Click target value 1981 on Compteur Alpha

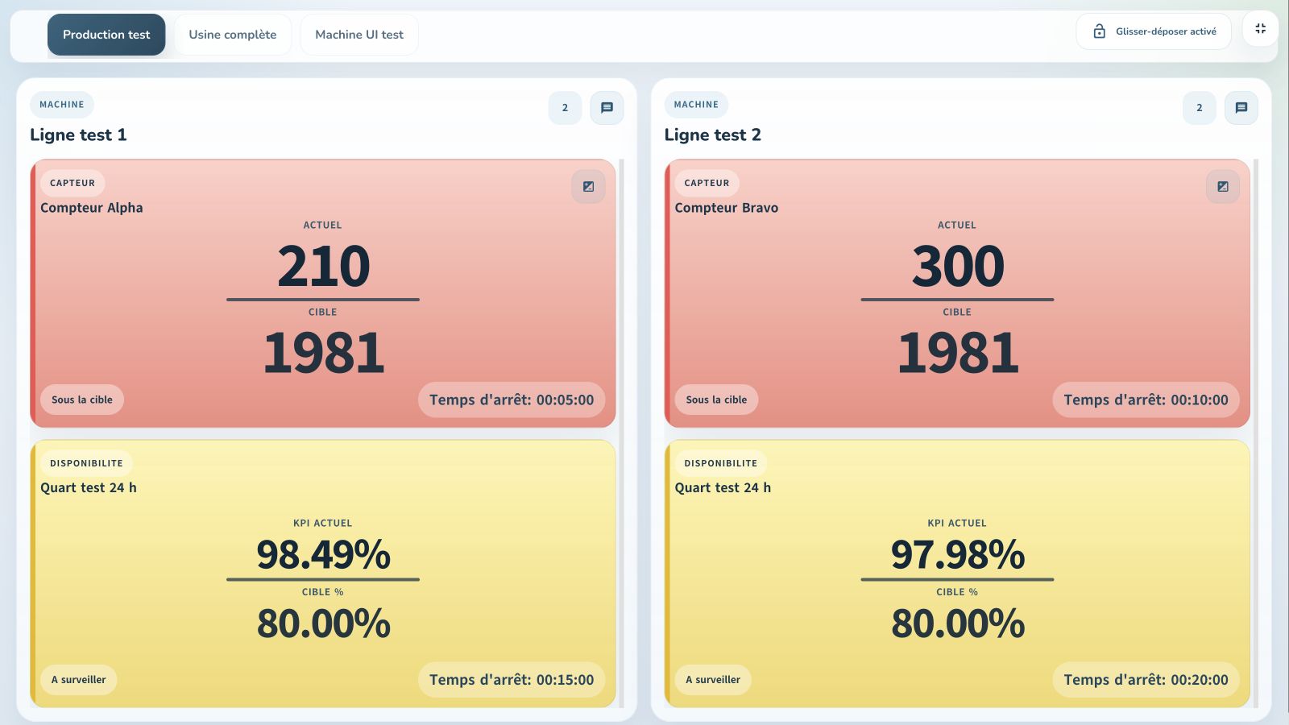coord(324,353)
